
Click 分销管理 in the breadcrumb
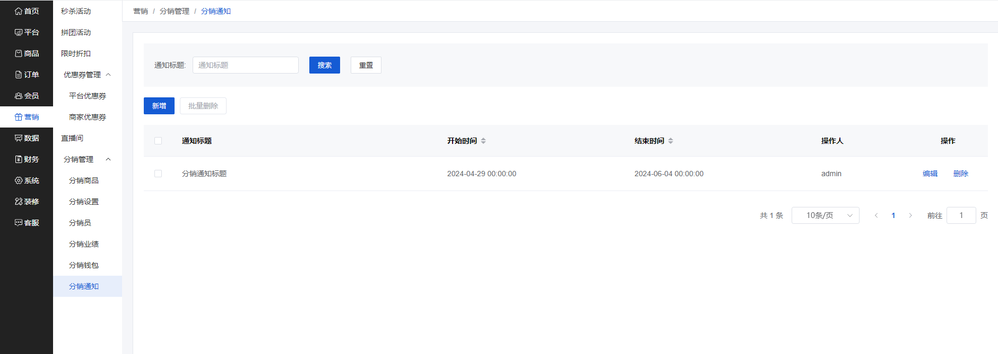tap(175, 11)
